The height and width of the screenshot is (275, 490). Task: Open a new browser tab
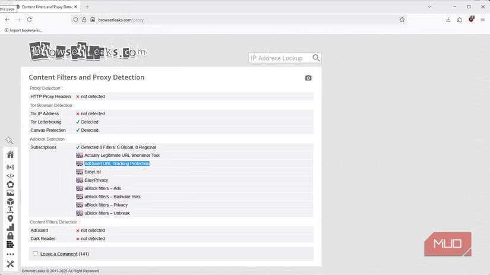87,7
